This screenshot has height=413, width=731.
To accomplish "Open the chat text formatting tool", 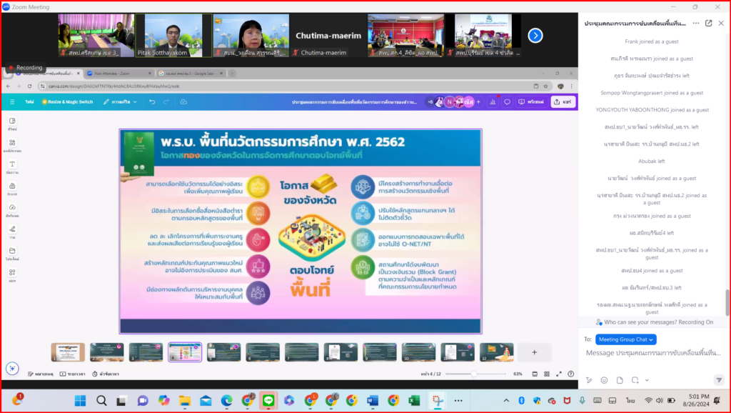I will coord(589,380).
